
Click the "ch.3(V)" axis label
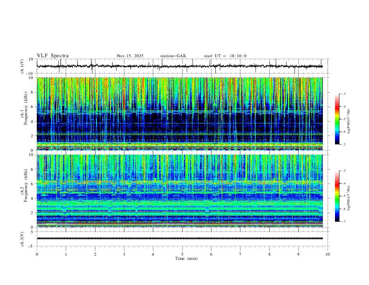pyautogui.click(x=22, y=239)
